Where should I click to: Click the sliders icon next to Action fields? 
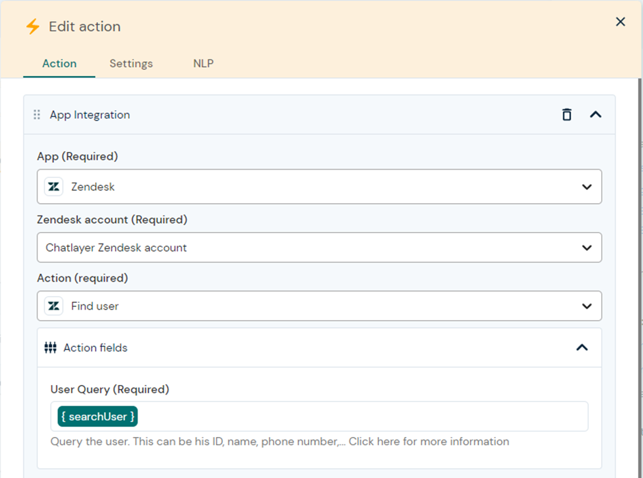pyautogui.click(x=51, y=347)
